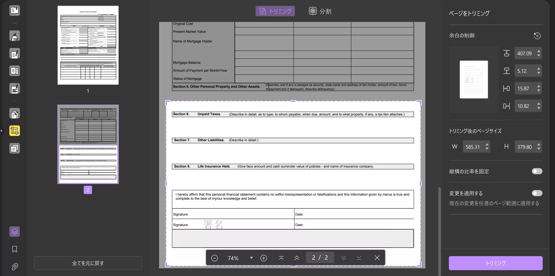
Task: Click the right-middle crop handle
Action: point(420,184)
